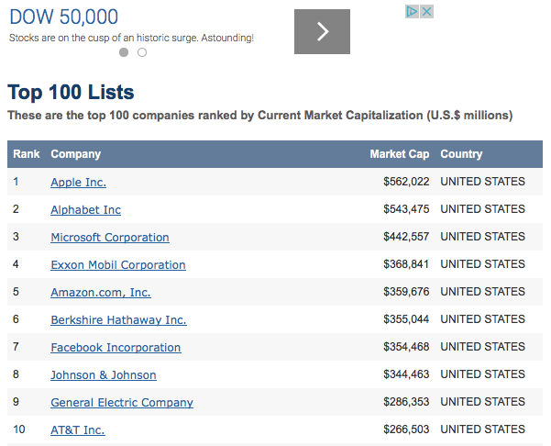Open the Facebook Incorporation link
Viewport: 551px width, 446px height.
[116, 347]
